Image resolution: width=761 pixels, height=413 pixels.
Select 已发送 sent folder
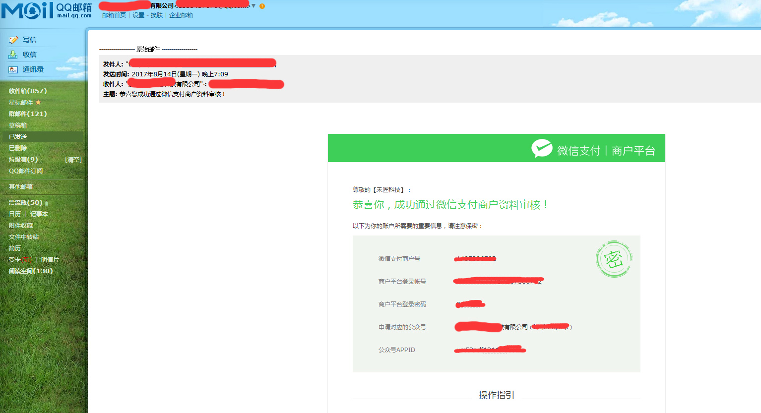tap(18, 137)
